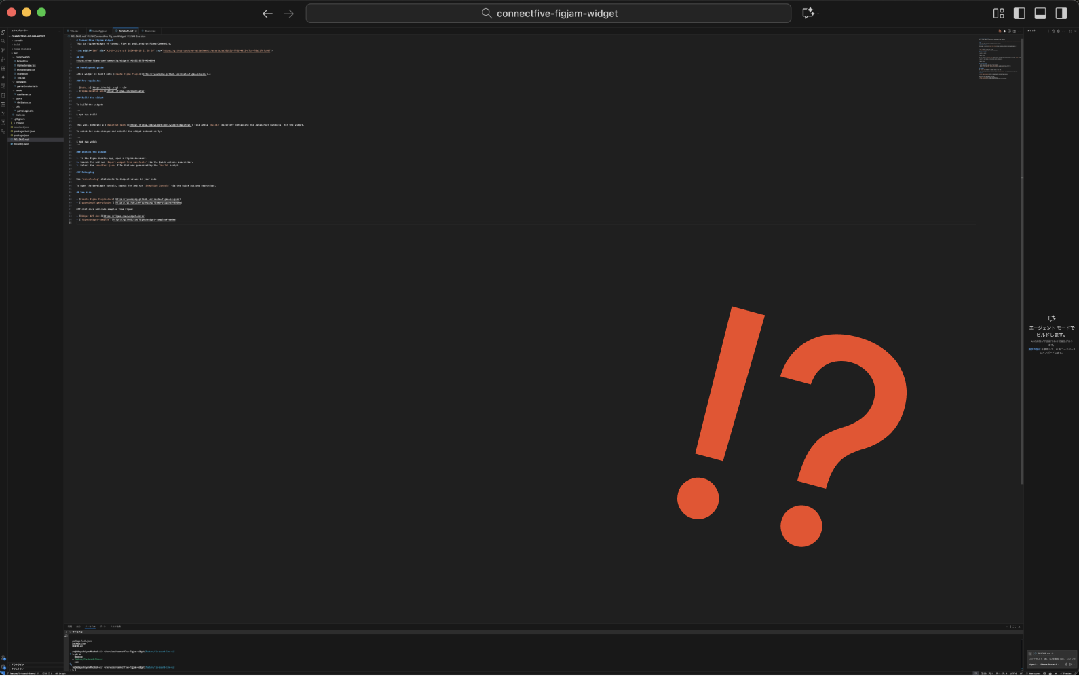Click the UTF-8 encoding in the status bar
The height and width of the screenshot is (676, 1079).
coord(1014,673)
